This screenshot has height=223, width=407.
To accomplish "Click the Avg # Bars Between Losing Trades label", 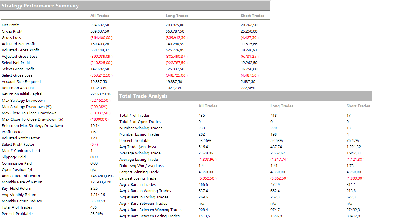I will pos(149,216).
